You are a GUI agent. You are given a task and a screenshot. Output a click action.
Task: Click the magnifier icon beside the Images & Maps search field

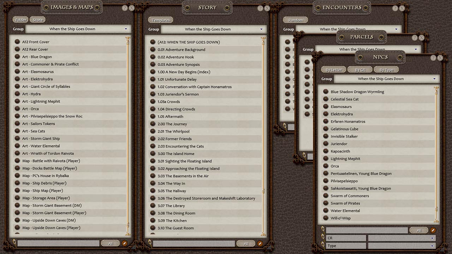click(x=14, y=243)
